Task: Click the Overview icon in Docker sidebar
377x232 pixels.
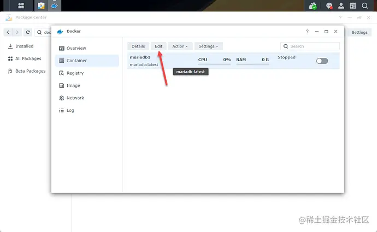Action: [x=62, y=48]
